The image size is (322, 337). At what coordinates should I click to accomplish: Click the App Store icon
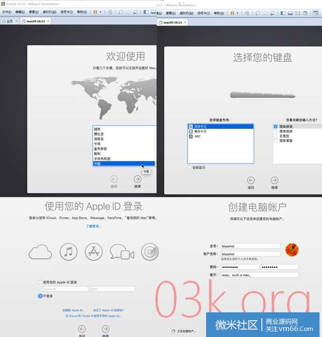pos(94,252)
